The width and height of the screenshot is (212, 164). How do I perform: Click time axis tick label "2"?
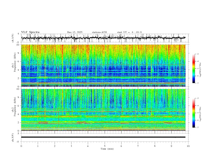click(x=55, y=146)
